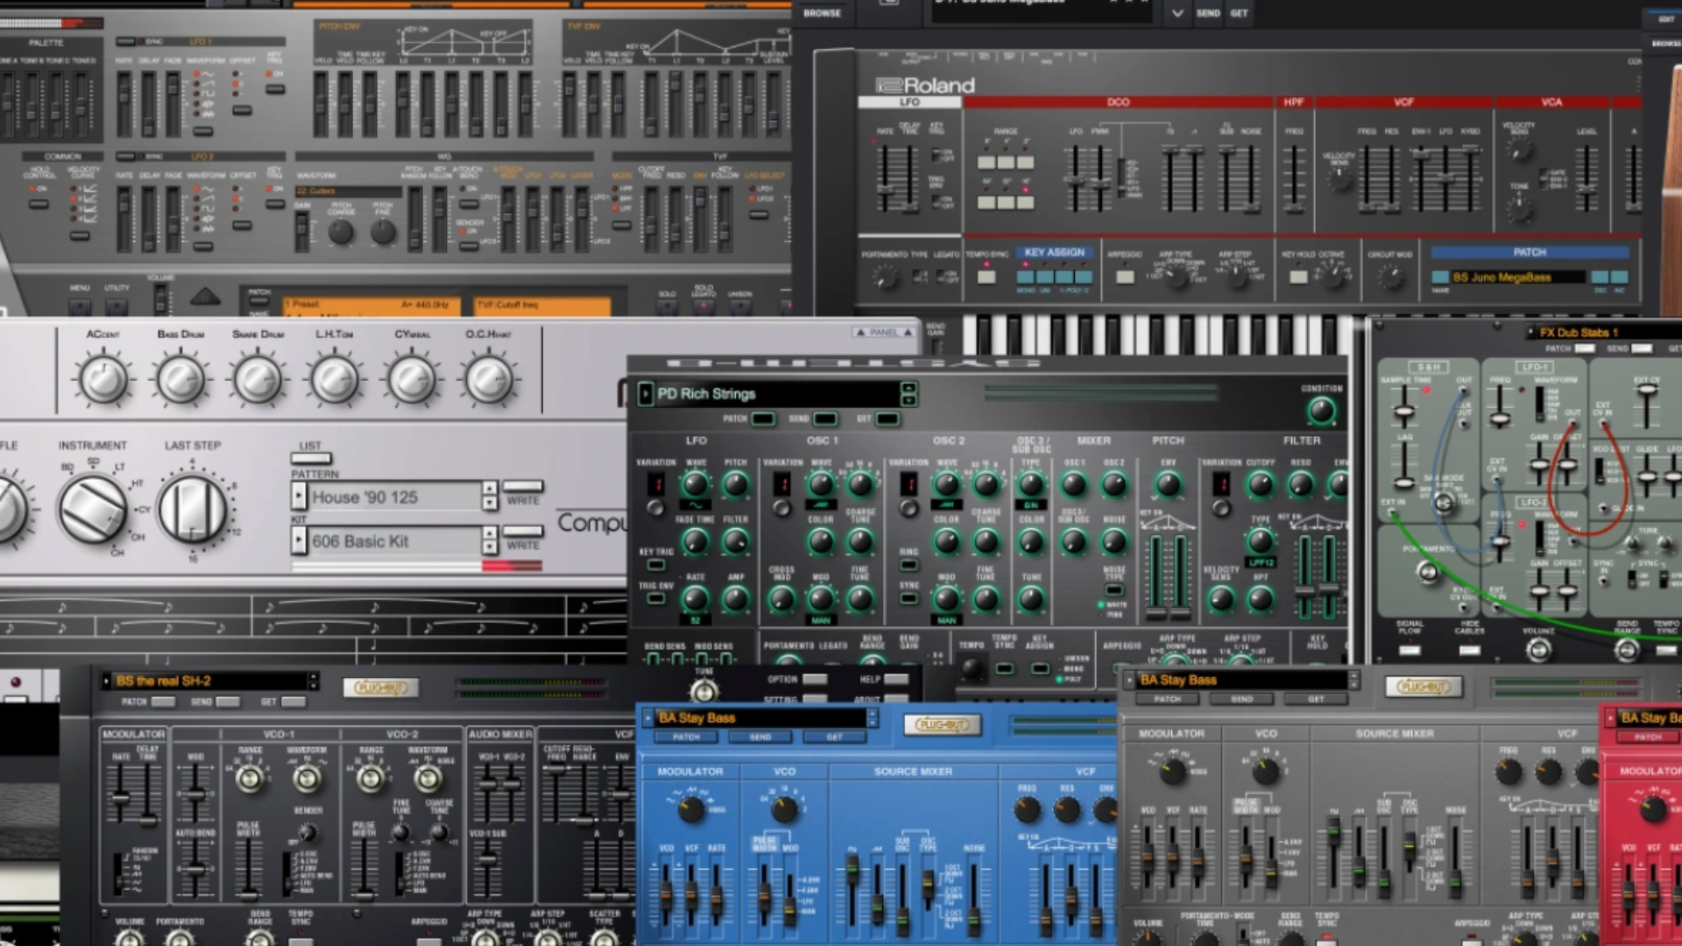Toggle Tempo Sync on the Juno panel
This screenshot has height=946, width=1682.
pos(986,277)
